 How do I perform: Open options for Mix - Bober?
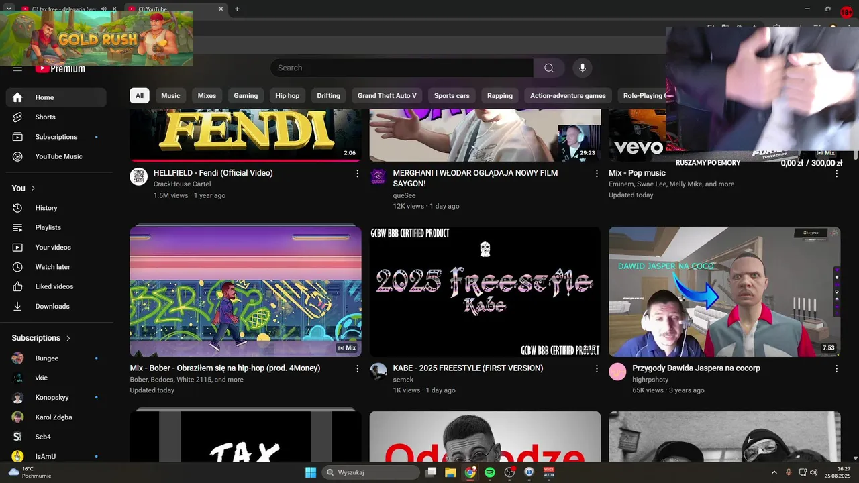pyautogui.click(x=357, y=369)
